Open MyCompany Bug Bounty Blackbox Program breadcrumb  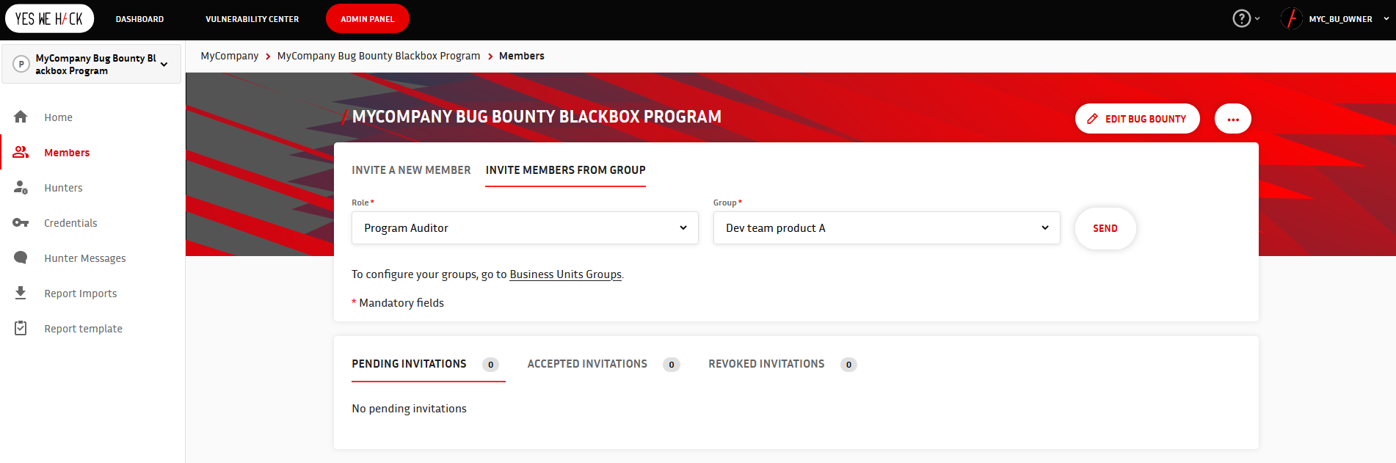tap(379, 56)
